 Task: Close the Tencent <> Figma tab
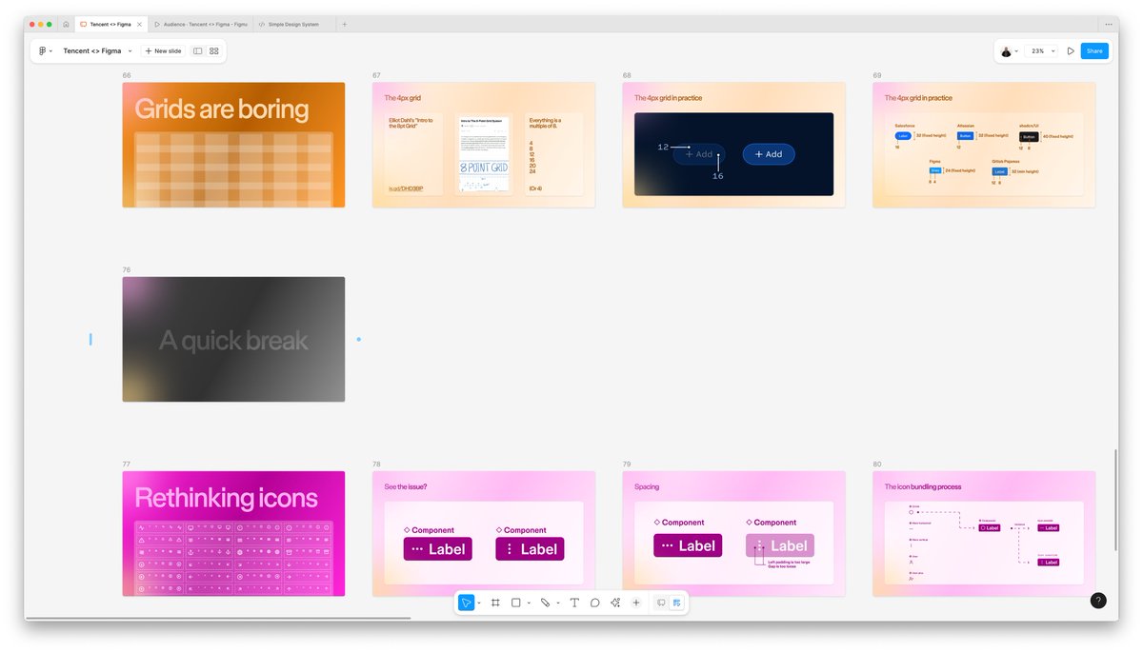pyautogui.click(x=140, y=24)
